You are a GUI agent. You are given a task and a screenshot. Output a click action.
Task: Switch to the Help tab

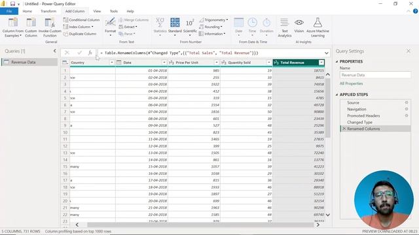[x=130, y=11]
